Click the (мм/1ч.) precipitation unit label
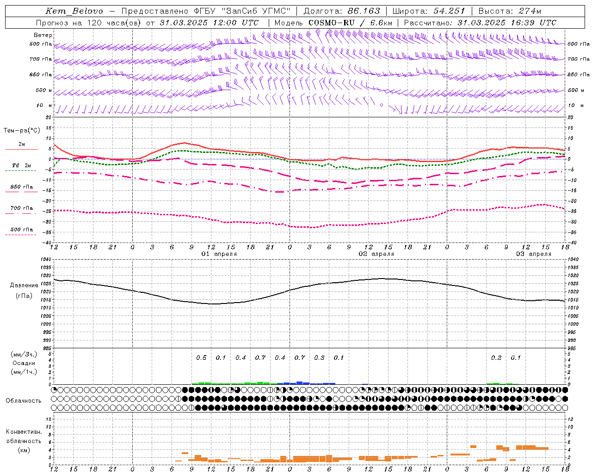 24,372
